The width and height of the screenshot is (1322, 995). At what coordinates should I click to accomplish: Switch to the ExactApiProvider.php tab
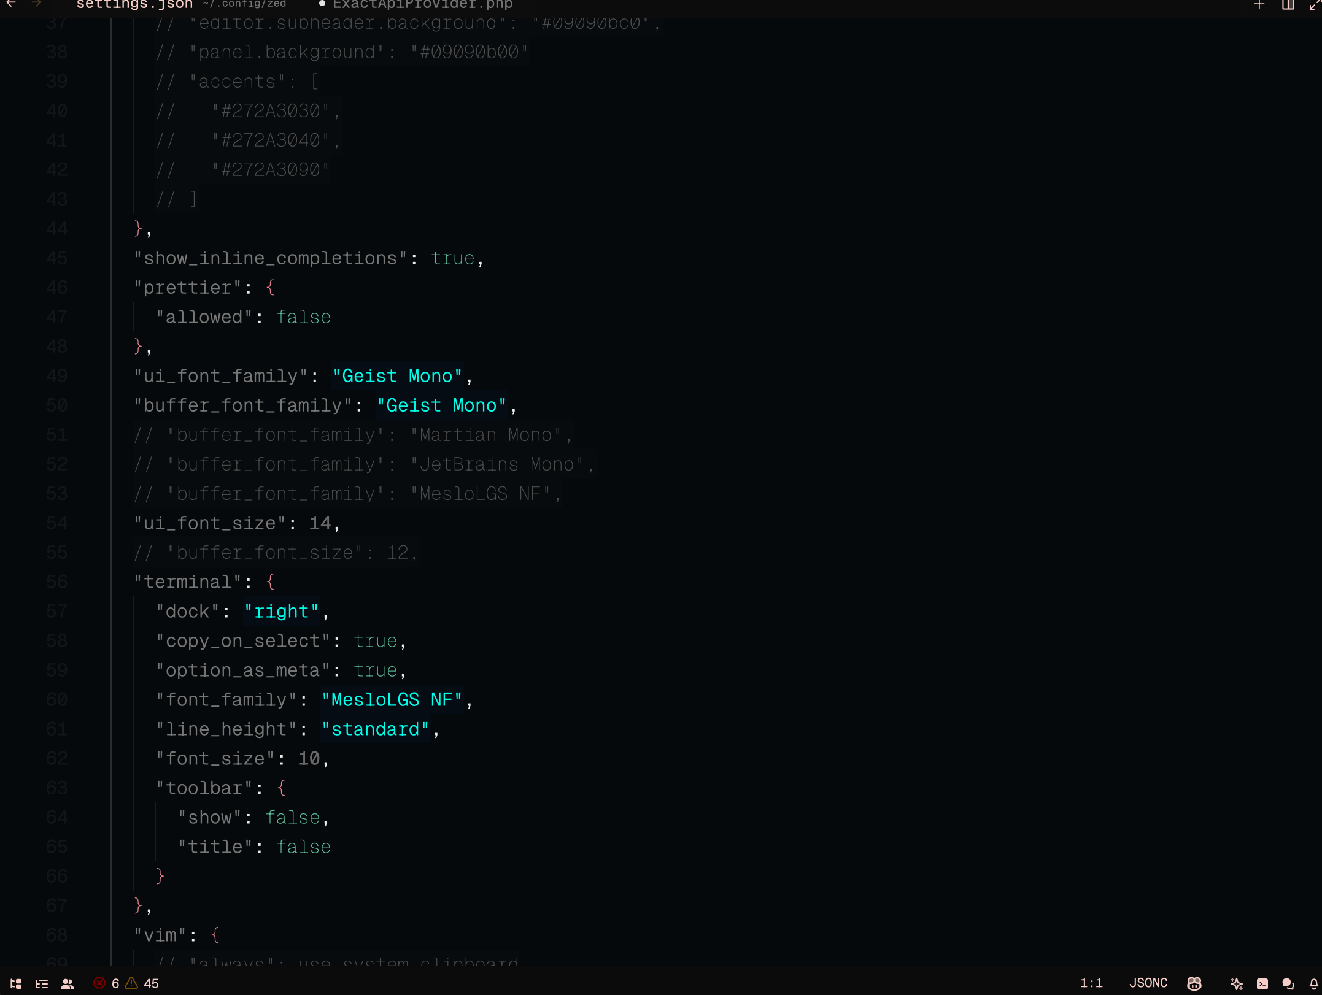pos(422,5)
